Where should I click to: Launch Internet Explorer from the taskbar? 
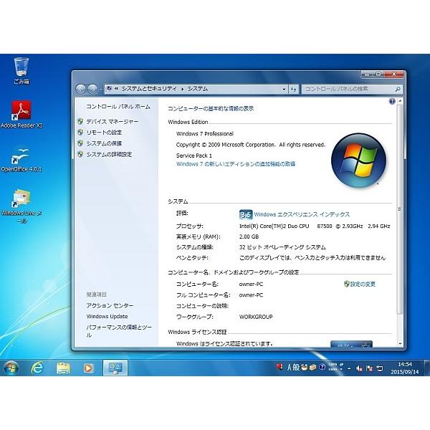(37, 368)
